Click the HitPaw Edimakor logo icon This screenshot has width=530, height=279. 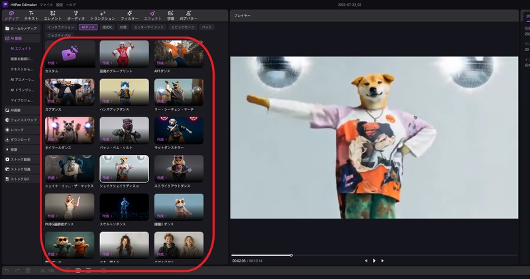[x=5, y=5]
